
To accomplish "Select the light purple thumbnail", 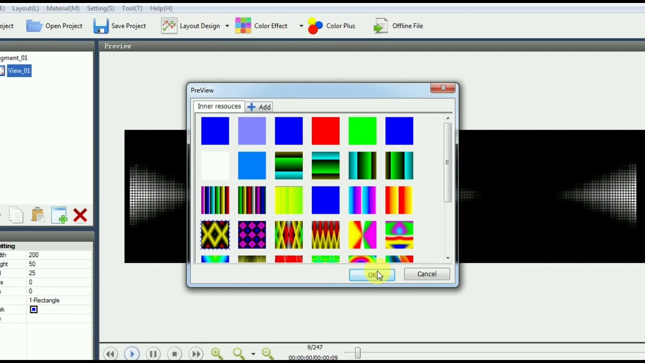I will point(252,131).
